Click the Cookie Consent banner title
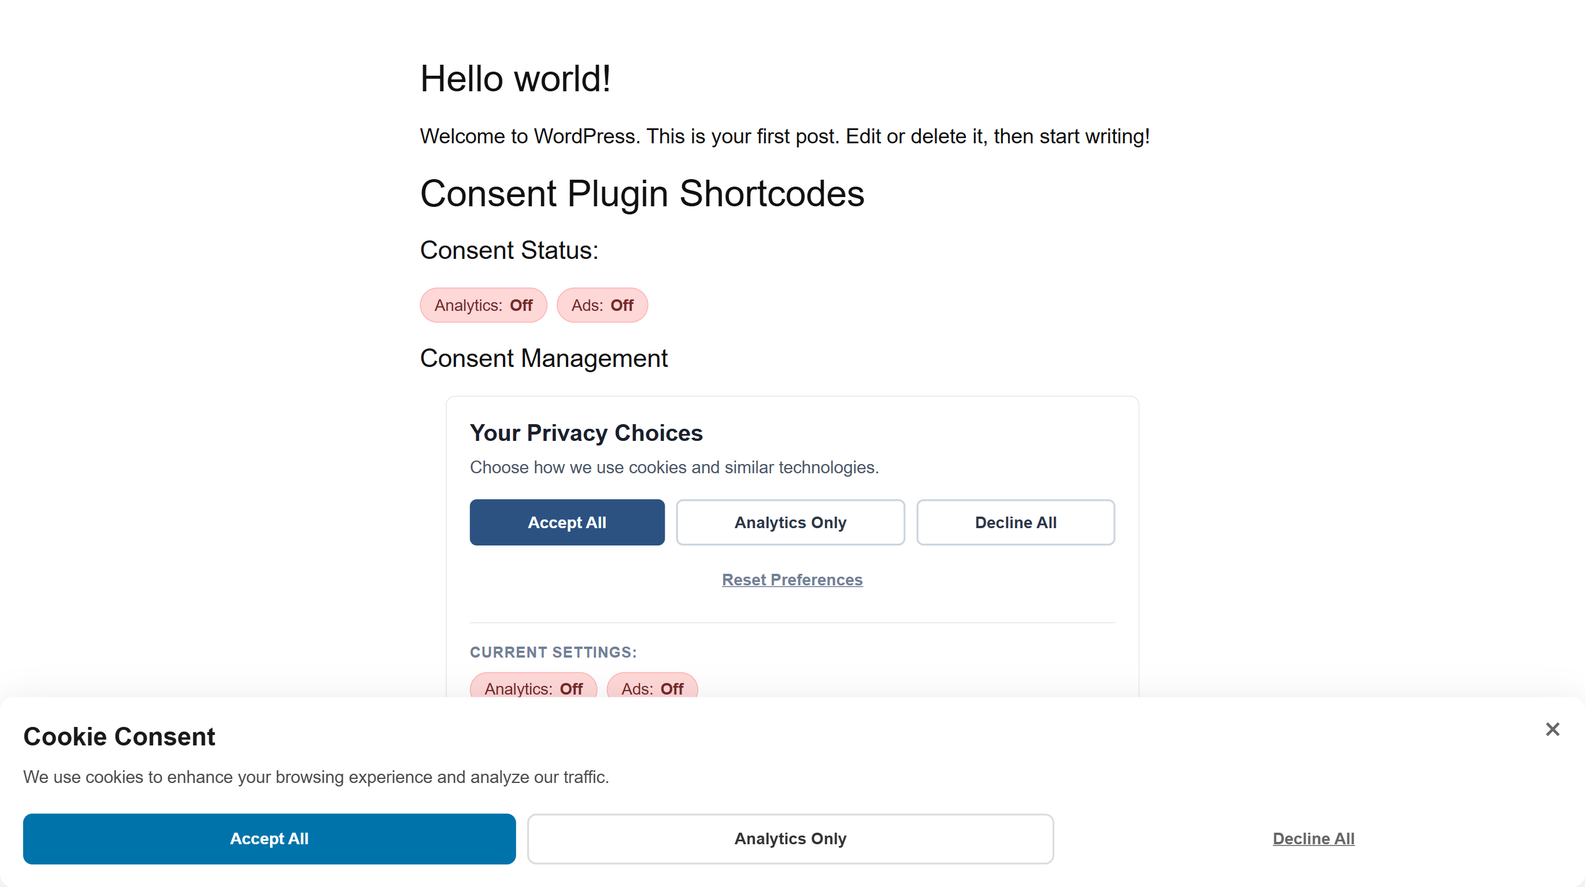The image size is (1585, 887). [118, 736]
